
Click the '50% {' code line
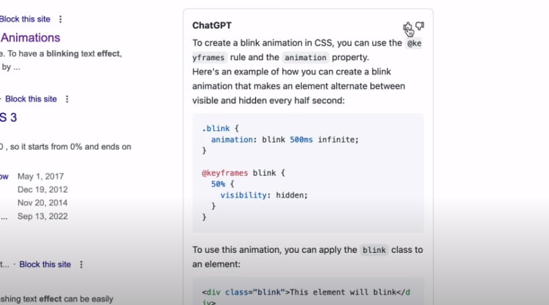(223, 184)
